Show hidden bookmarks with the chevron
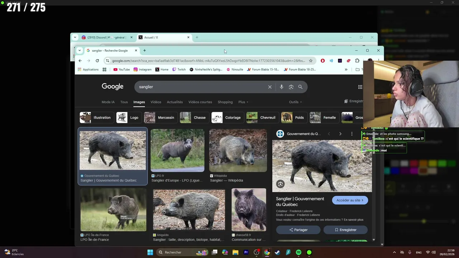This screenshot has height=258, width=459. (x=346, y=70)
